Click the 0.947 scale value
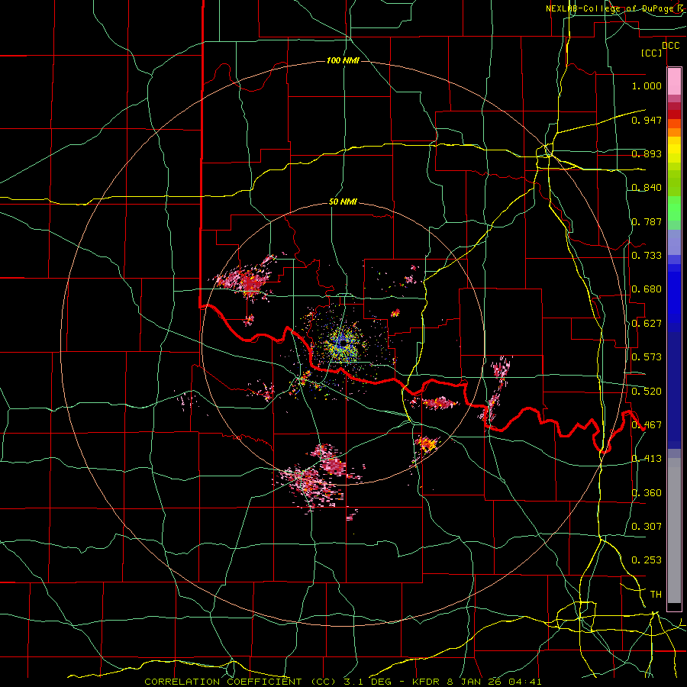The width and height of the screenshot is (687, 687). (647, 120)
